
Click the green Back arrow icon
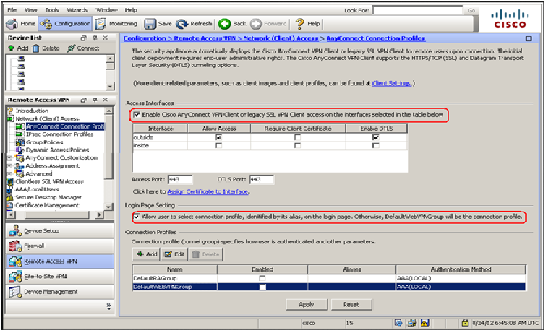[x=224, y=24]
